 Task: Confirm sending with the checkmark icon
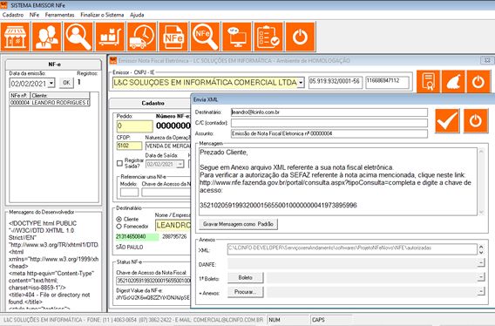point(447,120)
